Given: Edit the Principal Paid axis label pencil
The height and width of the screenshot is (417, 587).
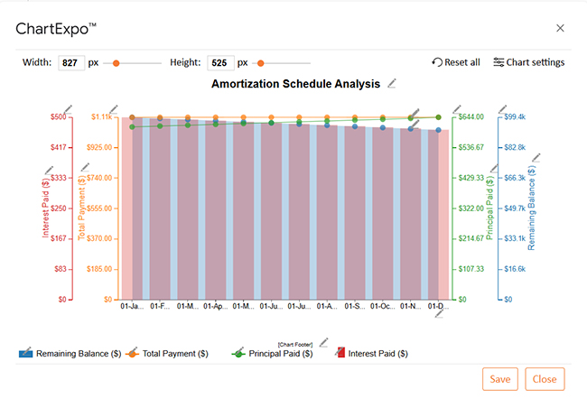Looking at the screenshot, I should point(492,170).
